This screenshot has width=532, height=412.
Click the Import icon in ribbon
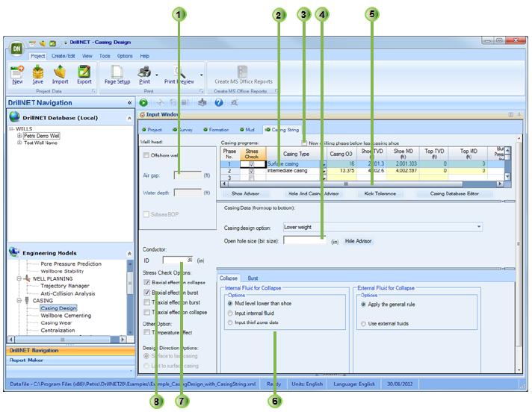pyautogui.click(x=60, y=71)
